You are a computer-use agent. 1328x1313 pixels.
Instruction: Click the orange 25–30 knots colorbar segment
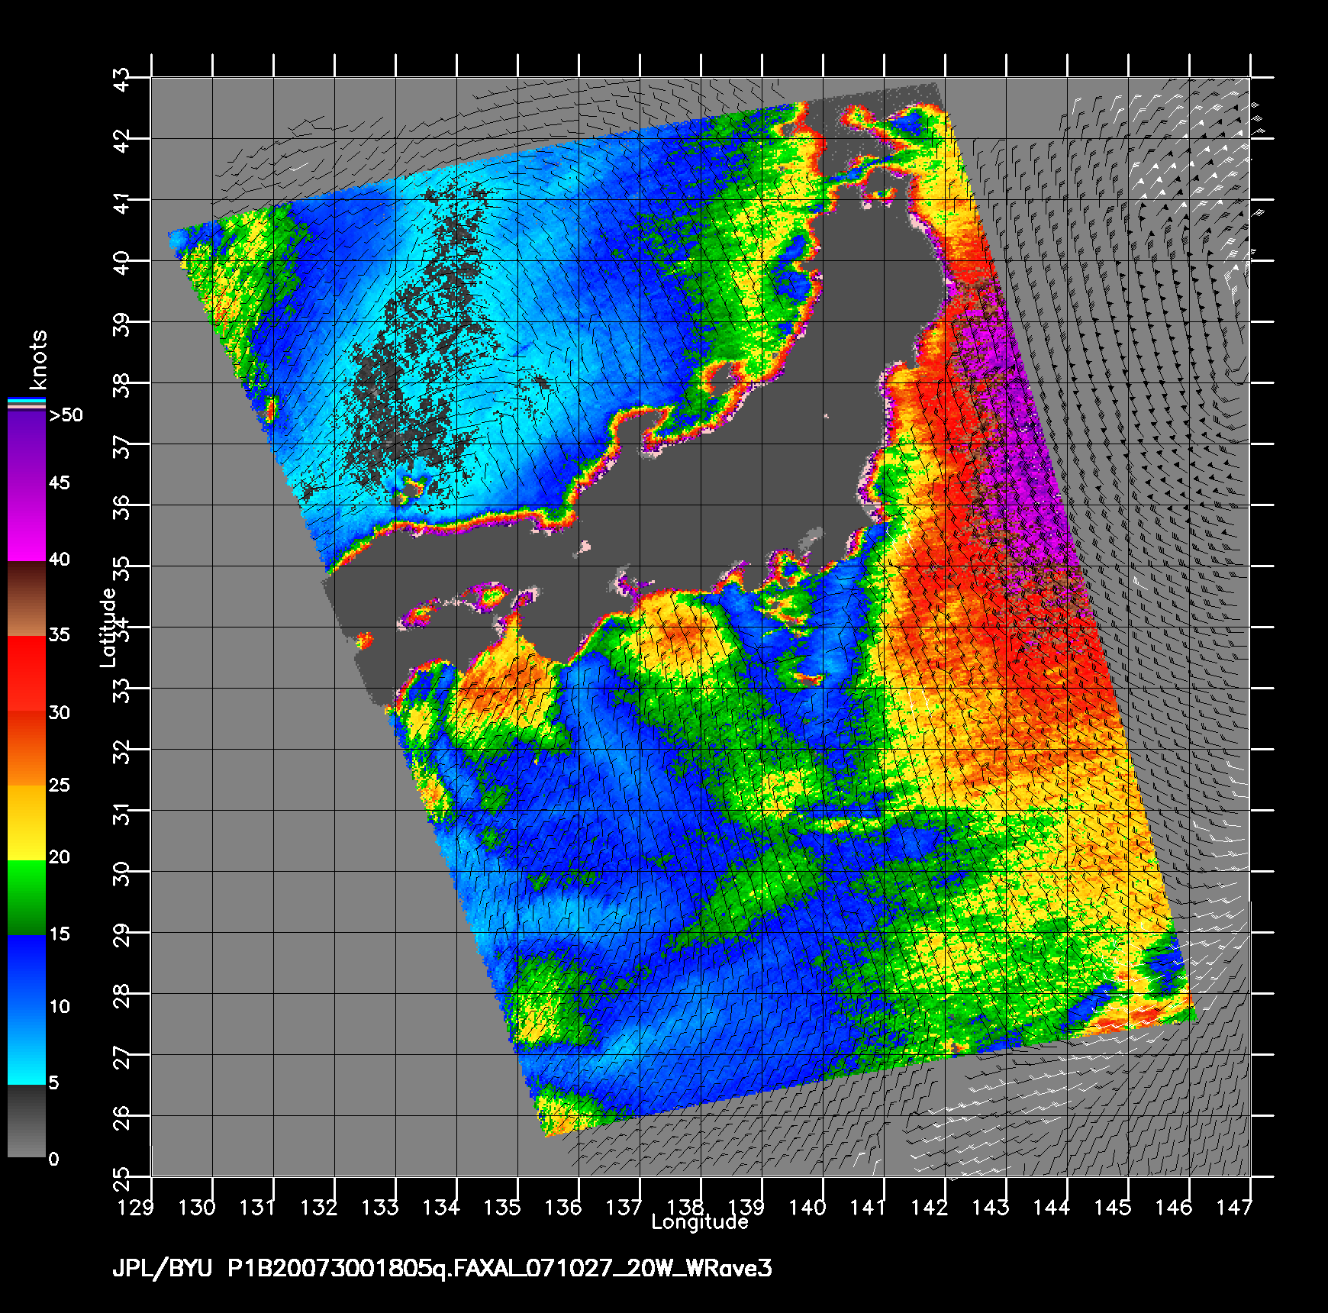pyautogui.click(x=27, y=749)
